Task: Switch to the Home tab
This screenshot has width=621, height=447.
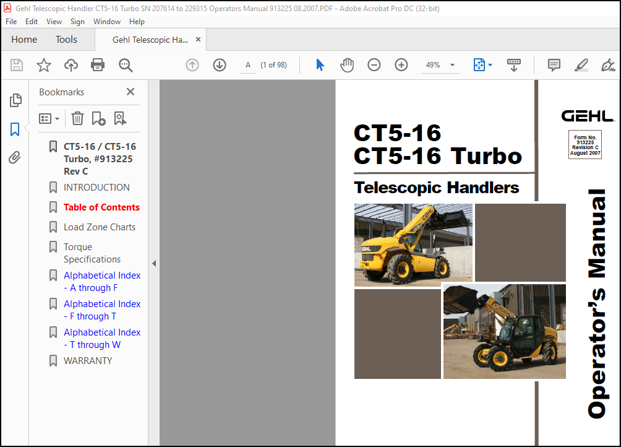Action: (x=24, y=39)
